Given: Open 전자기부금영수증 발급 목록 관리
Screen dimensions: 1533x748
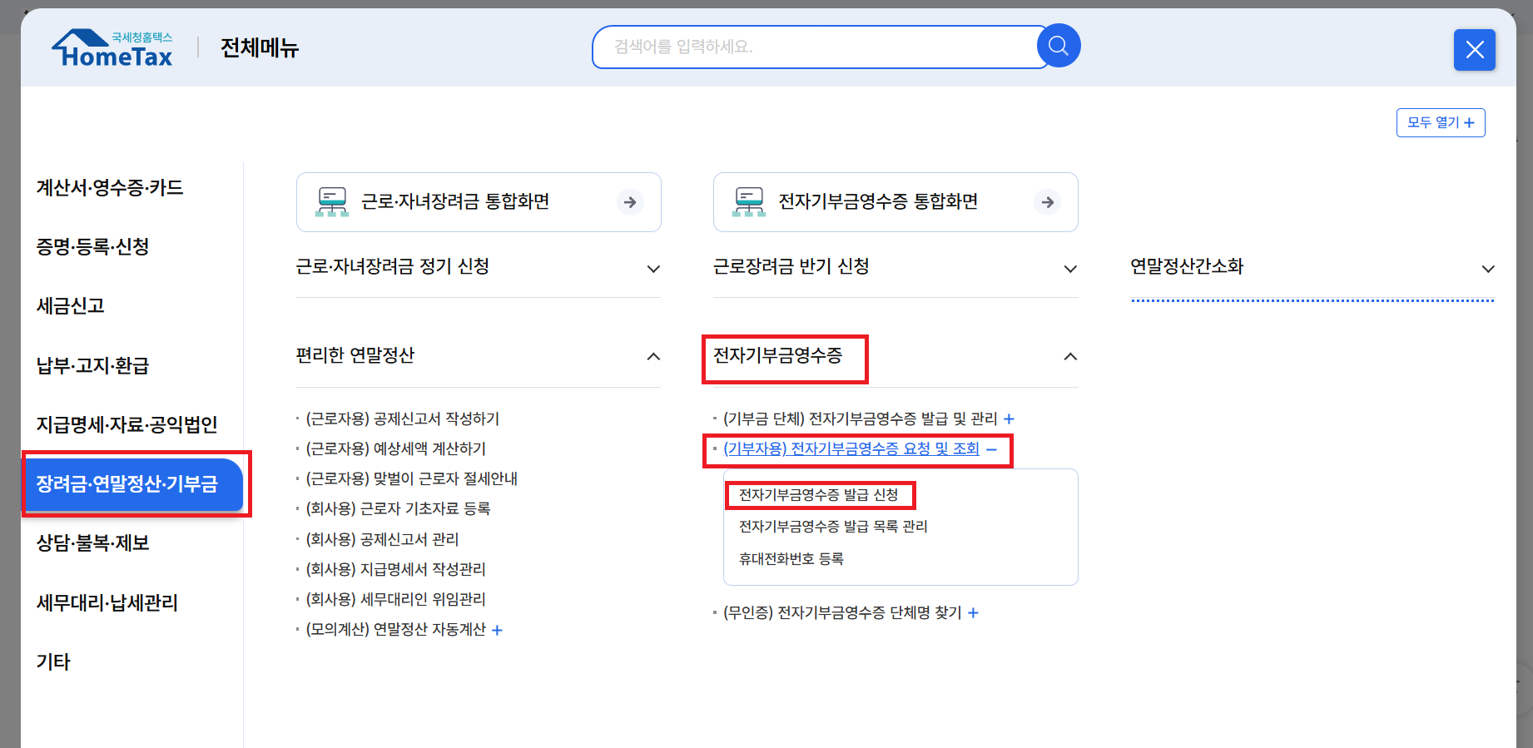Looking at the screenshot, I should click(833, 526).
